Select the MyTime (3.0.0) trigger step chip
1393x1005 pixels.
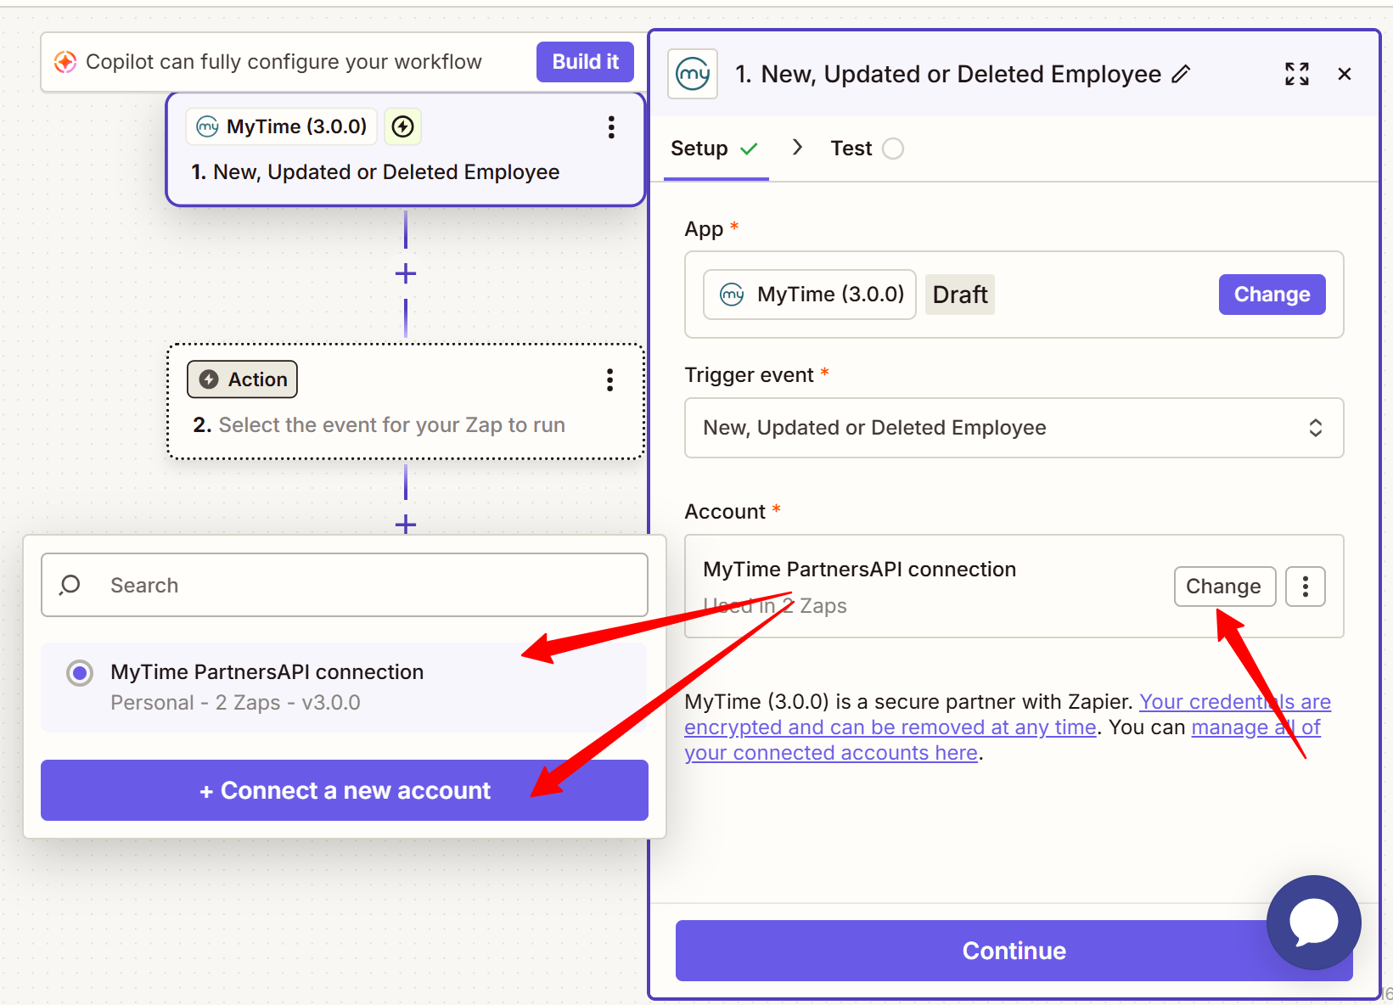pos(282,126)
